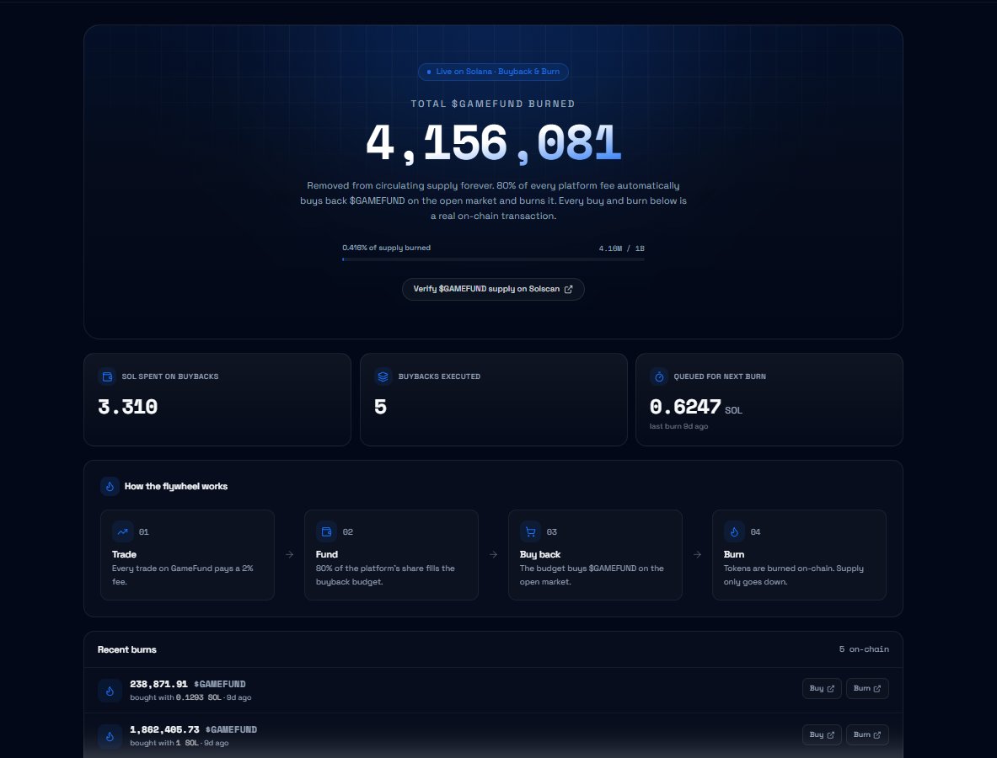Click the TOTAL $GAMEFUND BURNED heading
The width and height of the screenshot is (997, 758).
pyautogui.click(x=493, y=104)
